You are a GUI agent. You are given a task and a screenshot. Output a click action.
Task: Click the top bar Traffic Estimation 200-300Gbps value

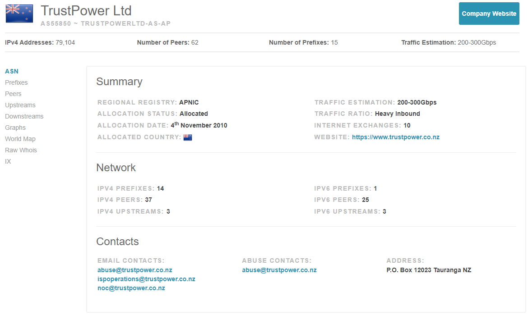[x=477, y=43]
